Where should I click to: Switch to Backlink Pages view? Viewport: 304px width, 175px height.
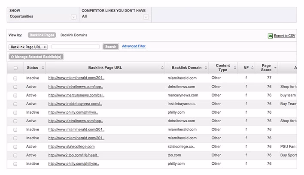42,35
